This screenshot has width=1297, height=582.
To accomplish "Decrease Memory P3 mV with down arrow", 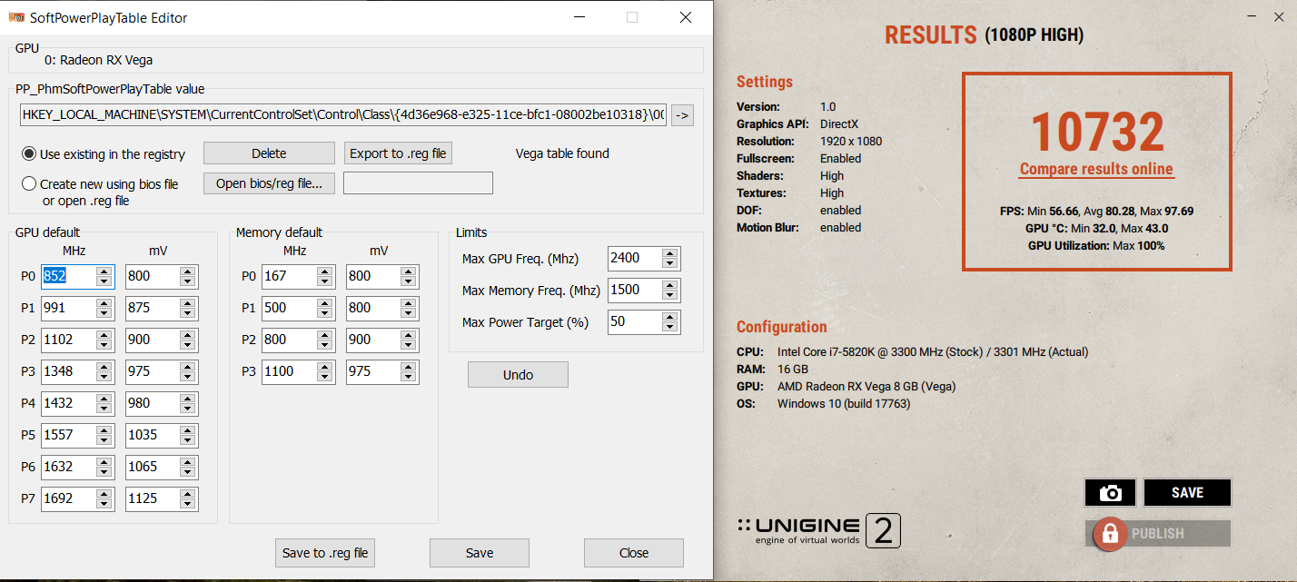I will [x=410, y=377].
